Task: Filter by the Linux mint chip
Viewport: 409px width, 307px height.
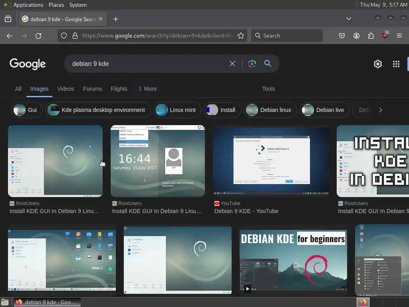Action: pyautogui.click(x=177, y=110)
